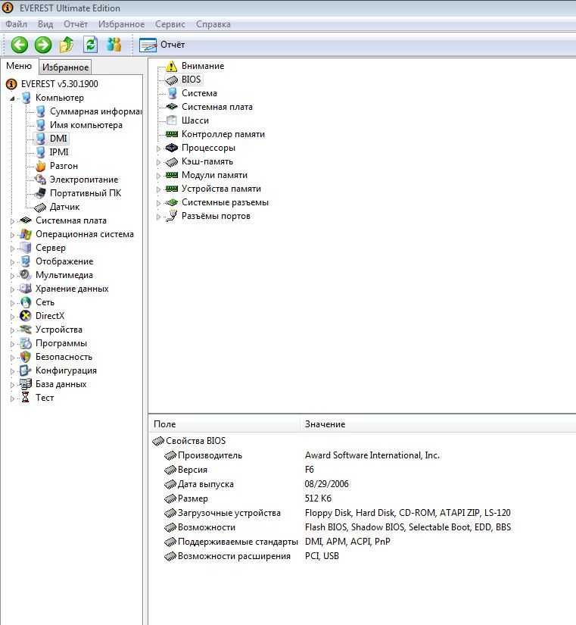The height and width of the screenshot is (625, 576).
Task: Expand Системные разъемы in the DMI list
Action: coord(158,203)
